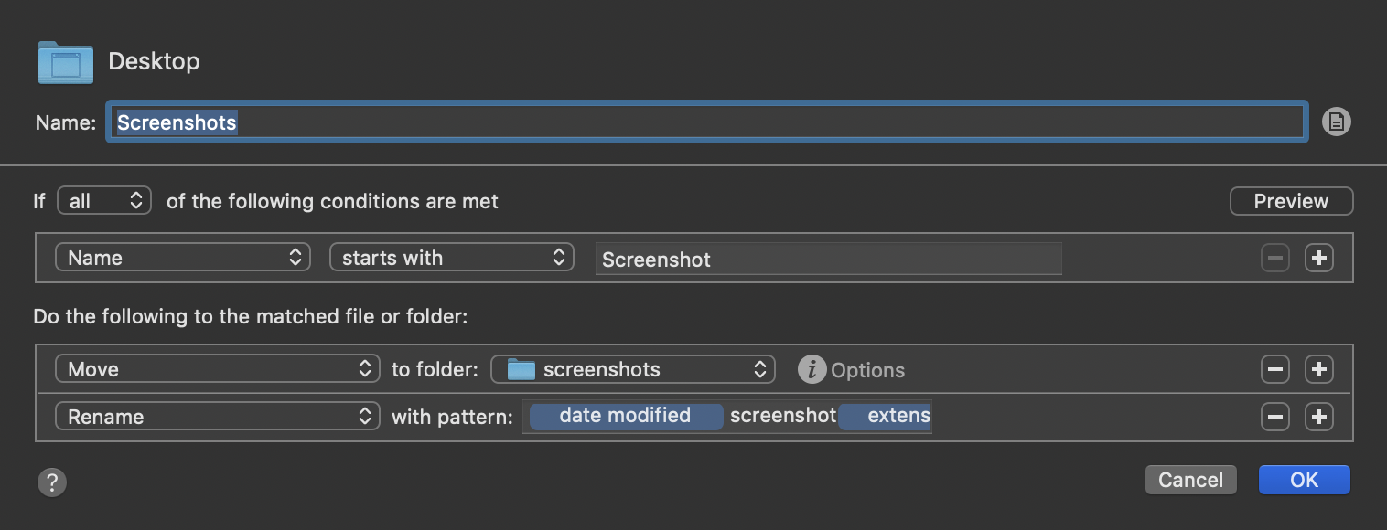1387x530 pixels.
Task: Add an action after Move row
Action: pyautogui.click(x=1318, y=369)
